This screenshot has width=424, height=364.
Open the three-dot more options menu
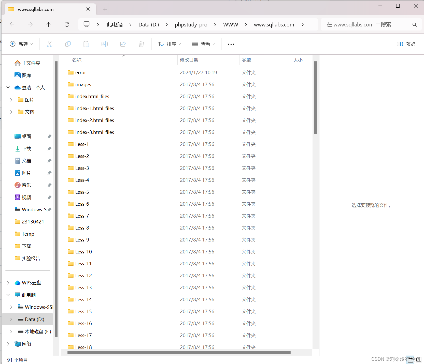(231, 44)
